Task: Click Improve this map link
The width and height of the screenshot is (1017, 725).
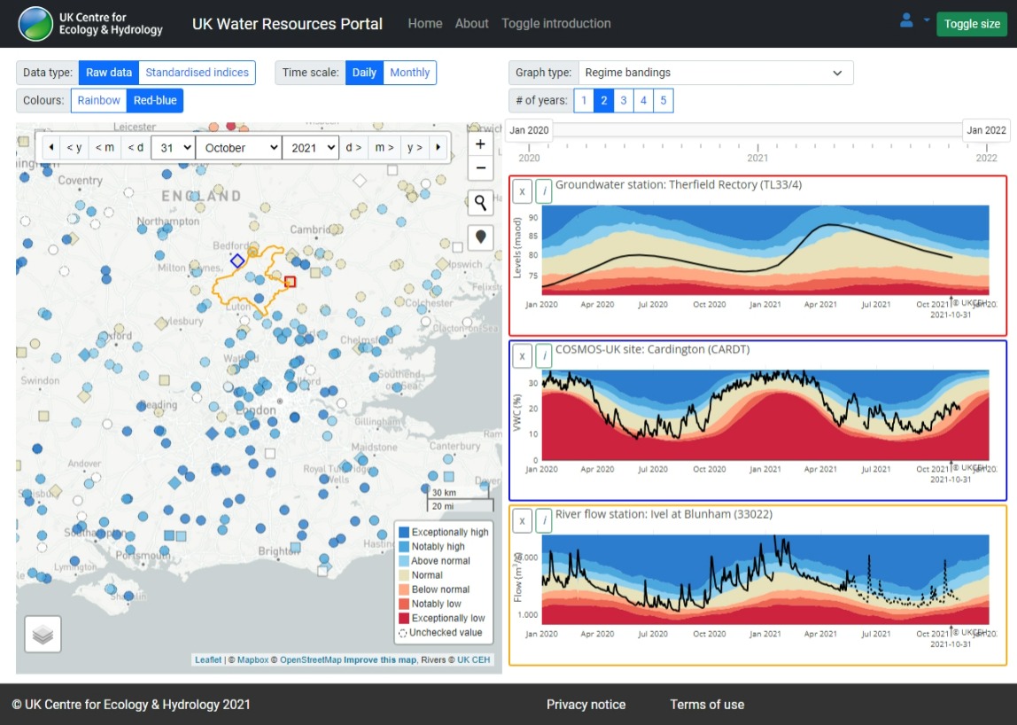Action: click(379, 659)
